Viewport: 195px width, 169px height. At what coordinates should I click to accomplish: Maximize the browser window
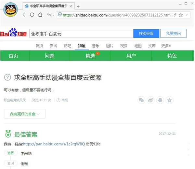(x=186, y=4)
